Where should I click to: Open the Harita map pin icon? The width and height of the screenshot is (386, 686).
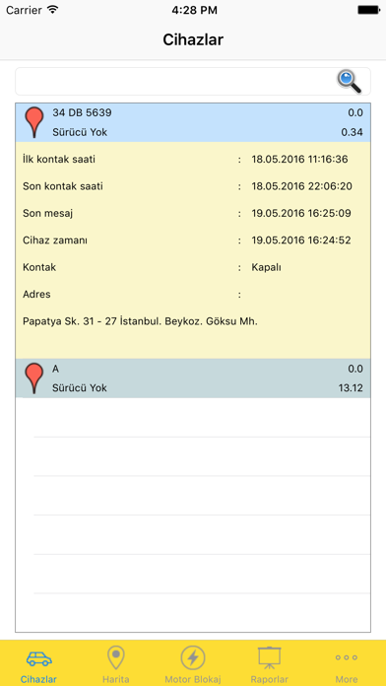[x=116, y=657]
